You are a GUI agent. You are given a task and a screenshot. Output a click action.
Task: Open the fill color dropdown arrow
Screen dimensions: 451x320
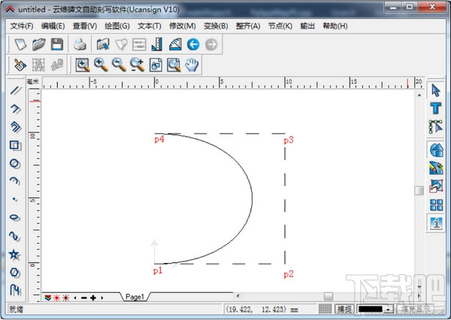[388, 309]
